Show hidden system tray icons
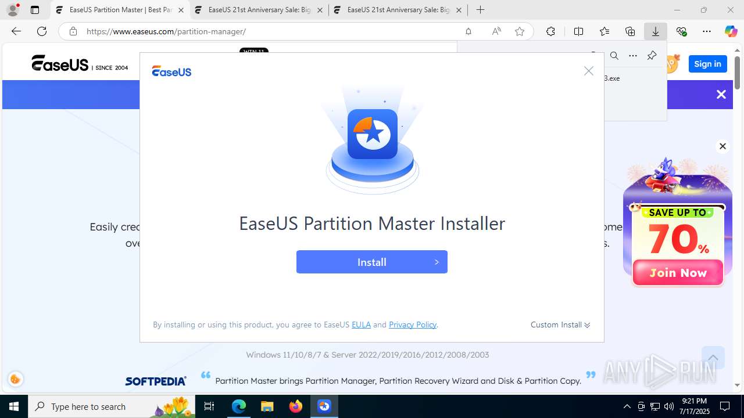 627,406
